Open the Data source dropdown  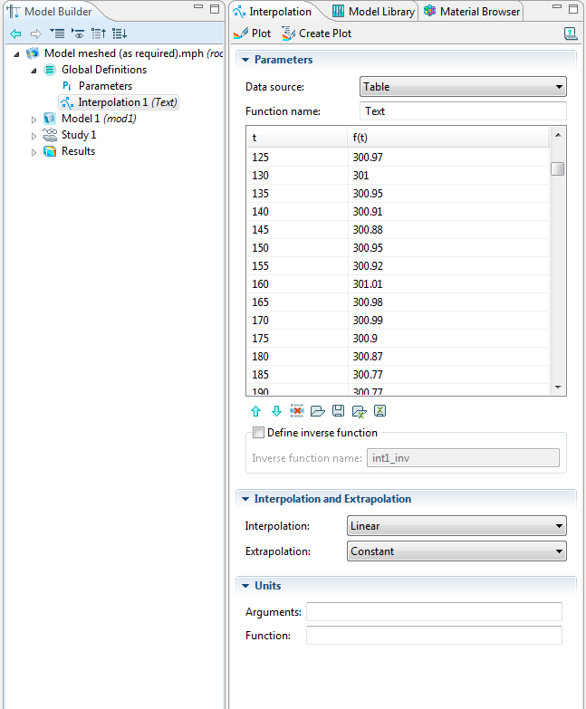tap(463, 87)
